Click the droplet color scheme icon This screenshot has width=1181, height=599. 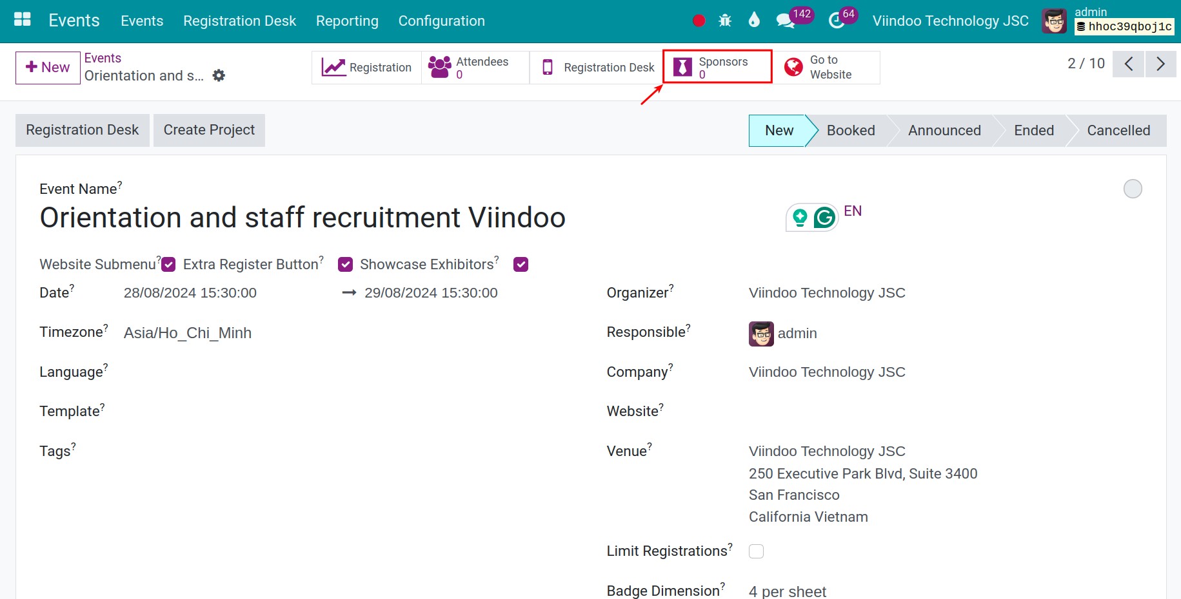(754, 20)
